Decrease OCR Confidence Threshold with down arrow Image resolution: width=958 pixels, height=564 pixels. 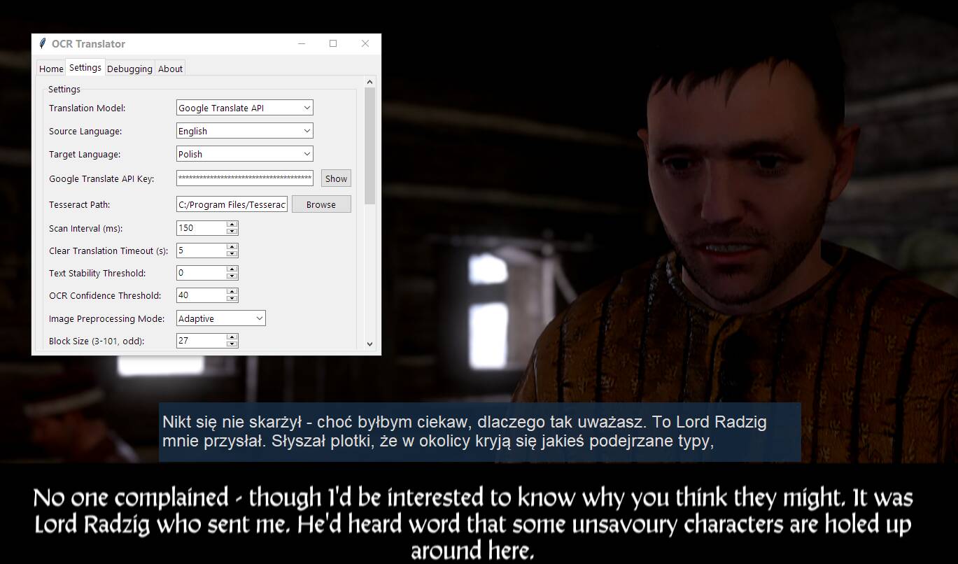232,299
